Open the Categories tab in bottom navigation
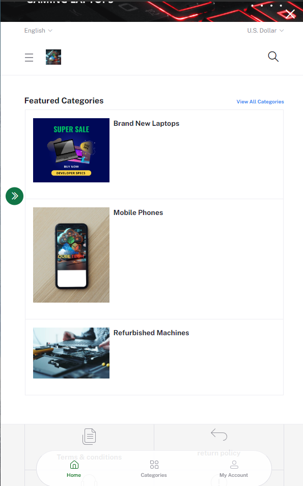The height and width of the screenshot is (486, 303). (x=154, y=469)
